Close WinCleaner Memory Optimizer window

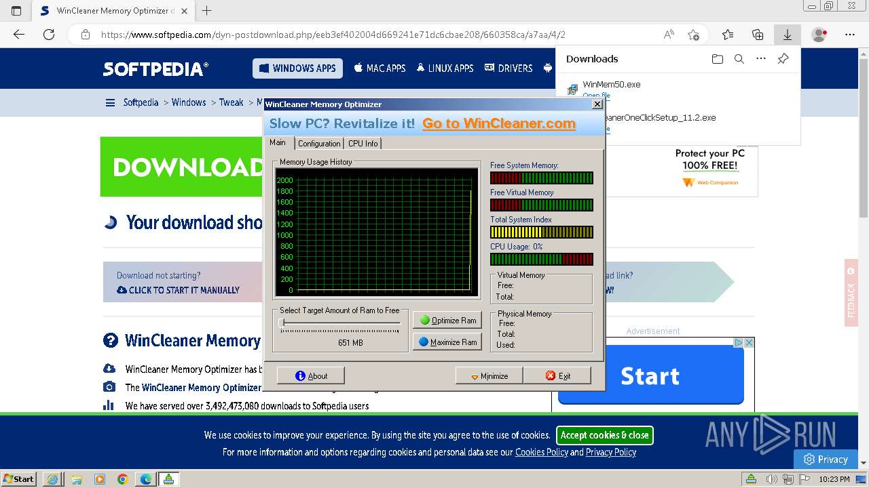pyautogui.click(x=597, y=104)
